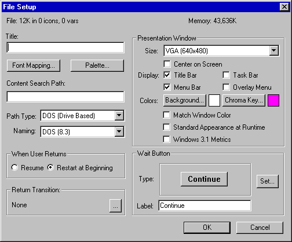Click the magenta chroma key swatch
This screenshot has height=242, width=292.
tap(273, 100)
